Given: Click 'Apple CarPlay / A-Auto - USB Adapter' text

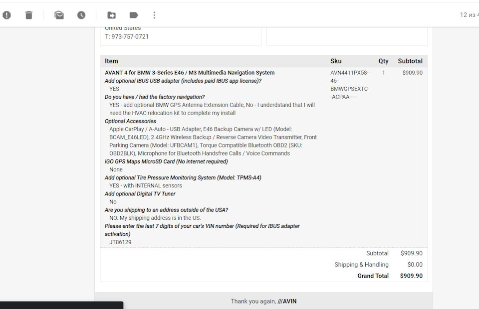Looking at the screenshot, I should pyautogui.click(x=154, y=129).
